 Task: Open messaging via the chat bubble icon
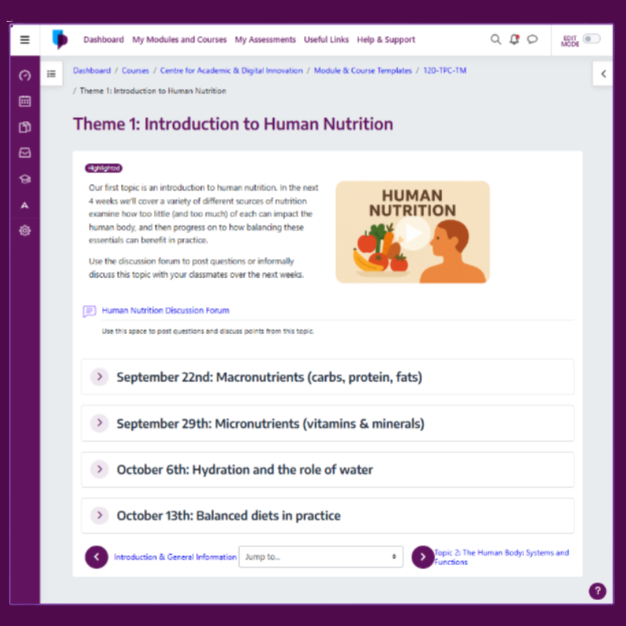click(x=533, y=39)
